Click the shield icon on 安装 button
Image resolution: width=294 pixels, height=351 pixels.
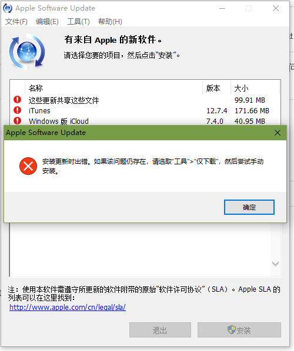pos(232,329)
